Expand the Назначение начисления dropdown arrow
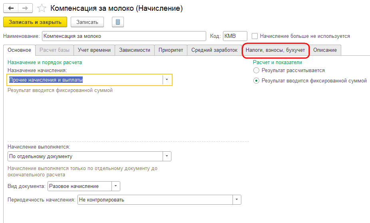This screenshot has width=370, height=223. 167,80
